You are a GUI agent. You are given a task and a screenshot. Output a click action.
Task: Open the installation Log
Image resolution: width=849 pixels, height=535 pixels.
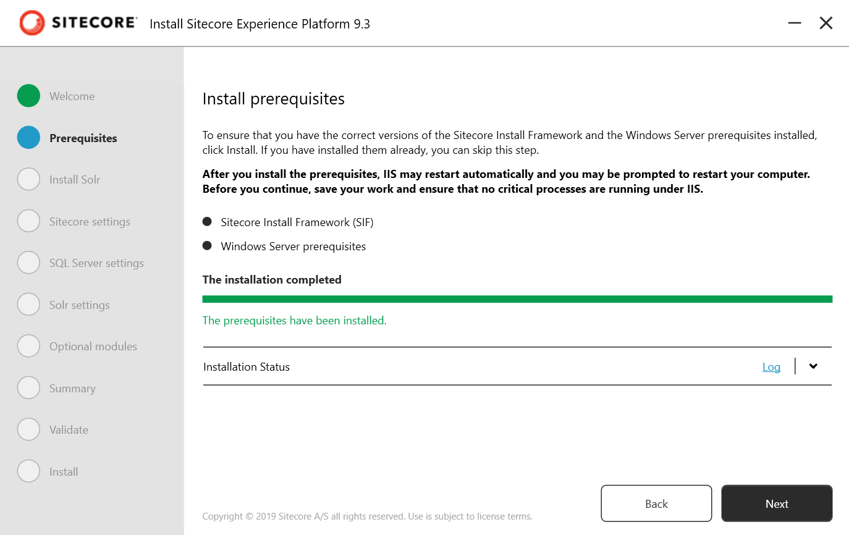771,366
